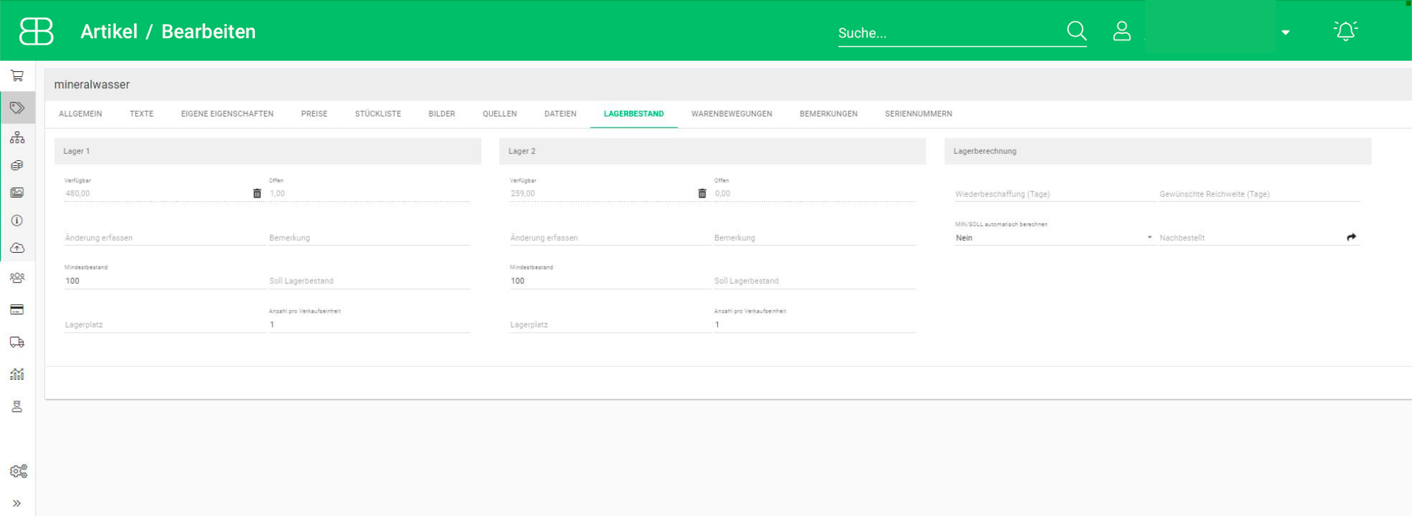
Task: Open the Eigene Eigenschaften tab
Action: coord(227,114)
